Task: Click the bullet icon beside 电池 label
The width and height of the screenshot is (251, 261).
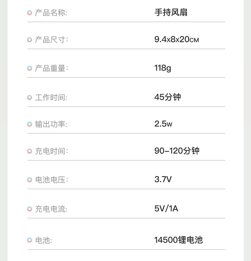Action: tap(30, 240)
